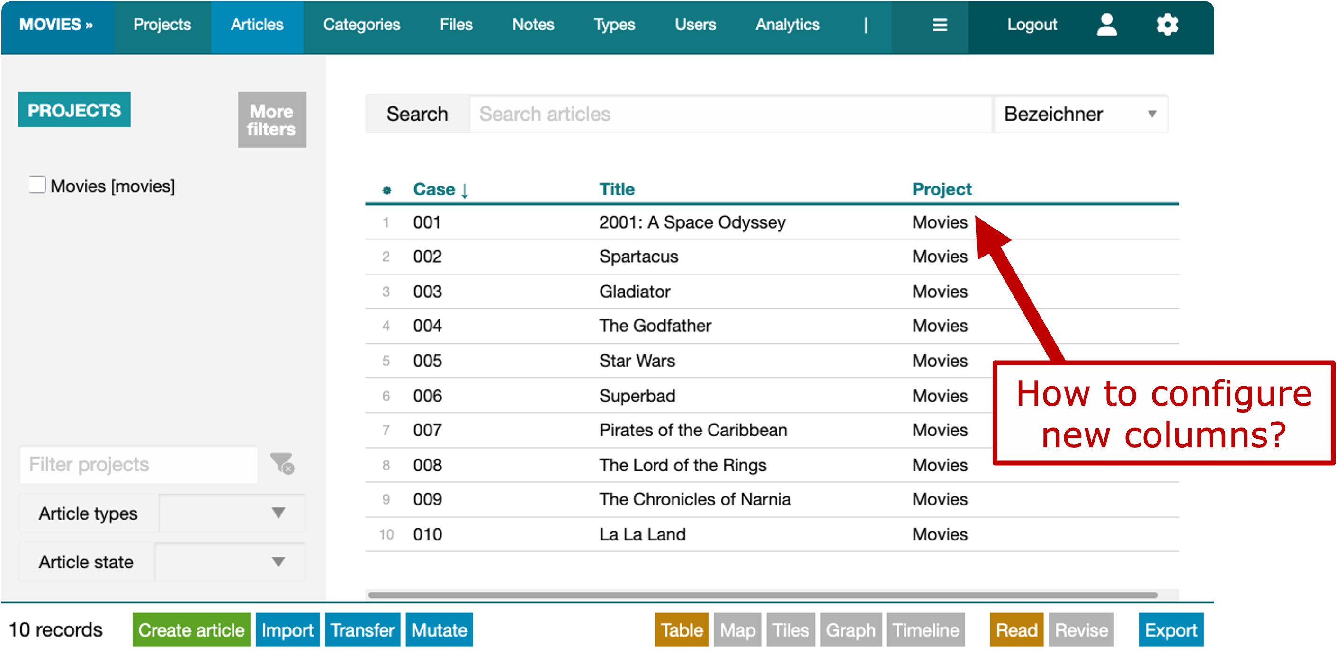Click case number 005

[427, 361]
